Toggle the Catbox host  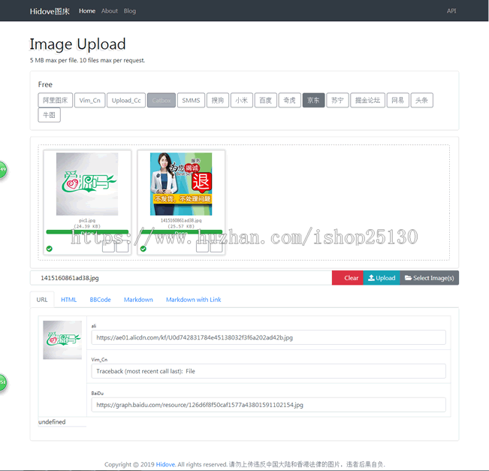161,100
